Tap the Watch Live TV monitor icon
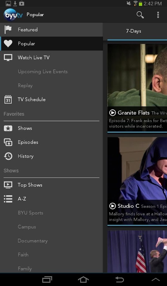 tap(8, 58)
